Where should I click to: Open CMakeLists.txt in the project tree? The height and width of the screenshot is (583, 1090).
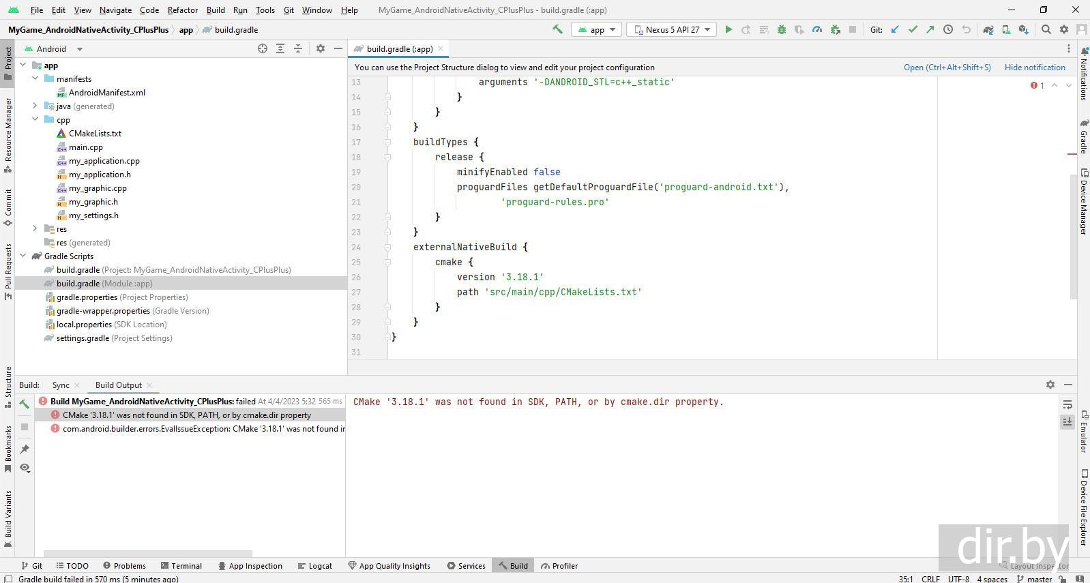(x=95, y=134)
